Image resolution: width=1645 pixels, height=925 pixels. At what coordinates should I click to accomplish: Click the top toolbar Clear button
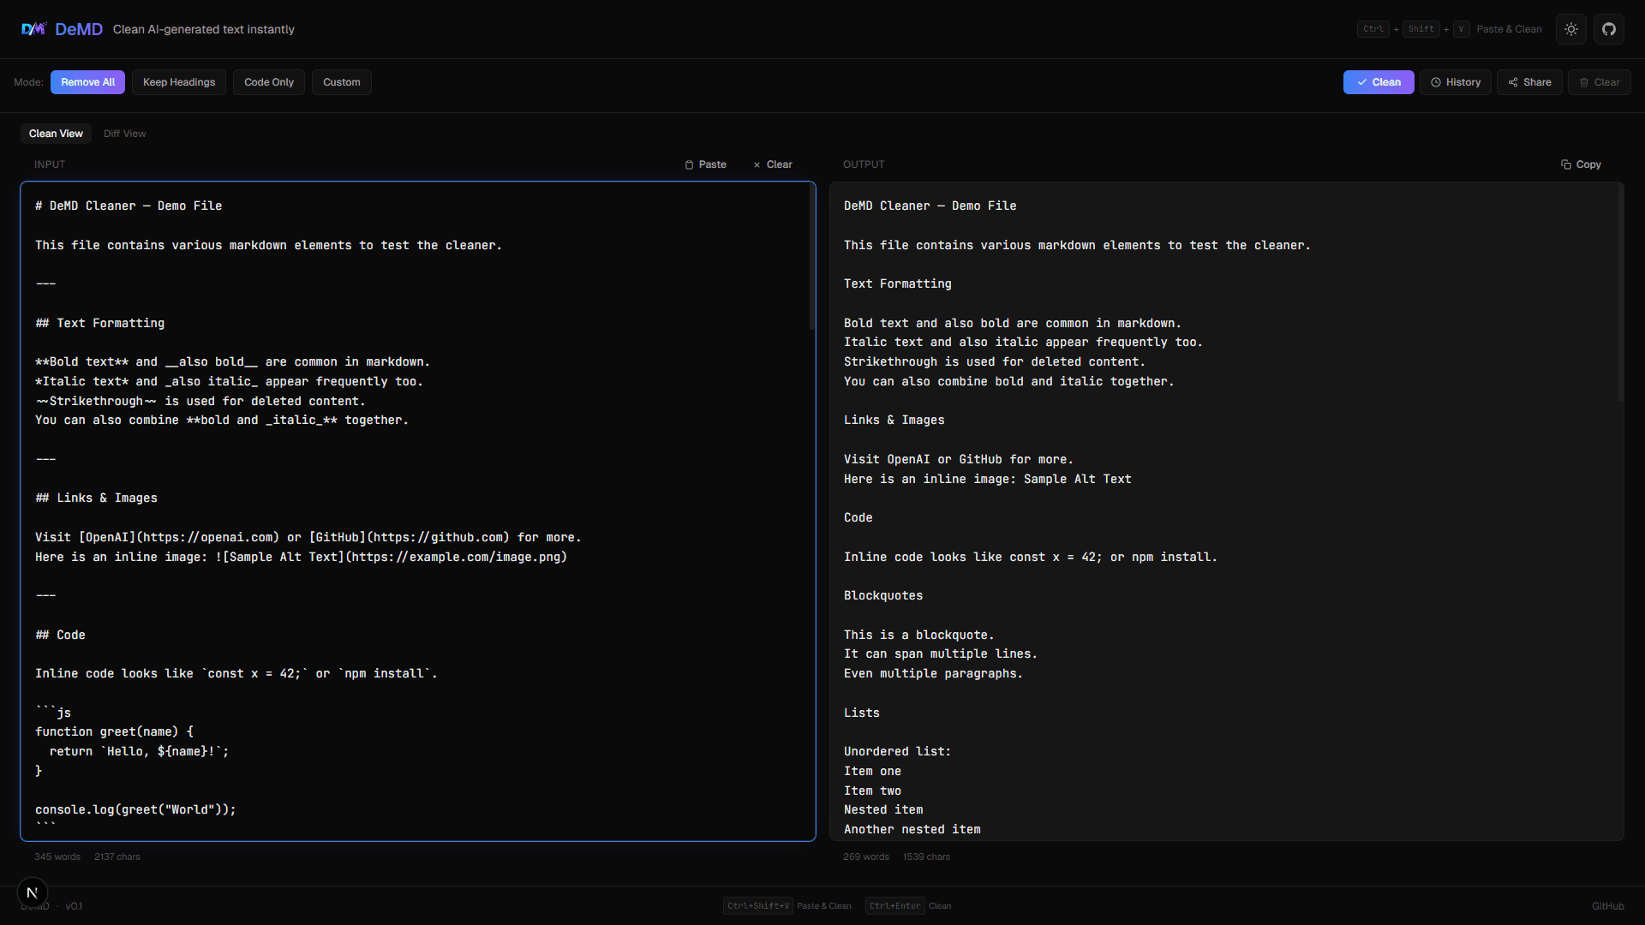tap(1599, 82)
